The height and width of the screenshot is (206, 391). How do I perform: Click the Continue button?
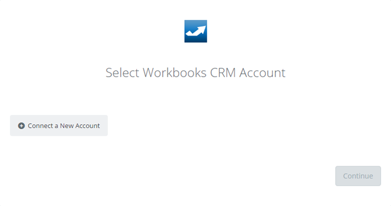(358, 176)
